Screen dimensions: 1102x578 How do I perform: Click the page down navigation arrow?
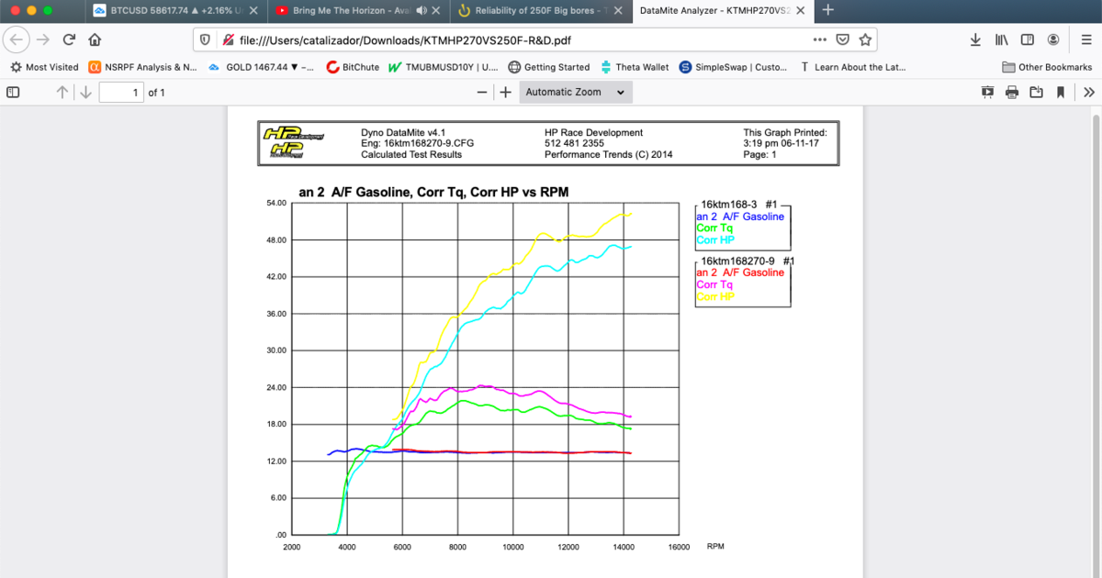pos(85,92)
